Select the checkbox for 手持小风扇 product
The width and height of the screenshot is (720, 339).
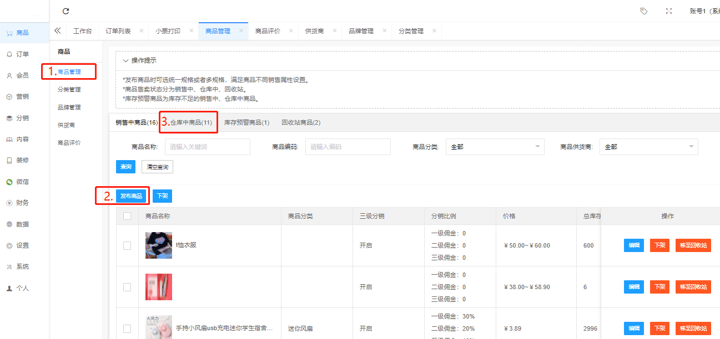click(x=127, y=328)
